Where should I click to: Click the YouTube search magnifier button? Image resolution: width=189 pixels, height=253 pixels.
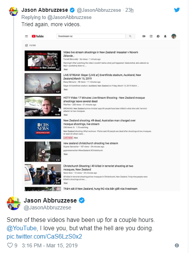(x=130, y=36)
